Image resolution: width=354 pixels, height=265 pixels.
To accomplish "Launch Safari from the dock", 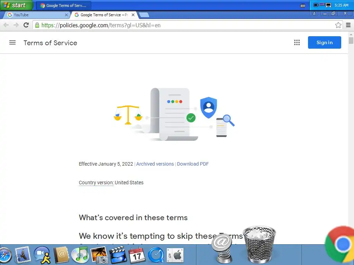I will click(6, 255).
